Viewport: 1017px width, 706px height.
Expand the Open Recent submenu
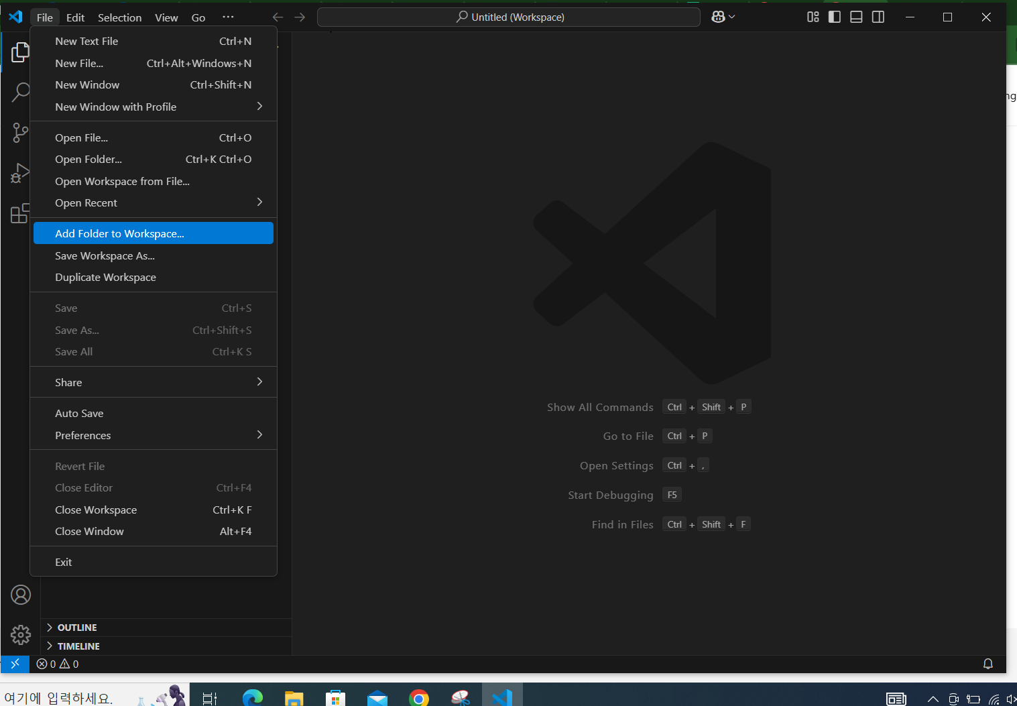pyautogui.click(x=154, y=202)
